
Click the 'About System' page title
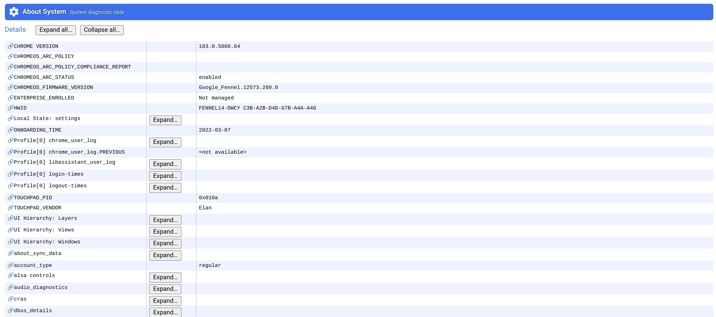click(44, 12)
